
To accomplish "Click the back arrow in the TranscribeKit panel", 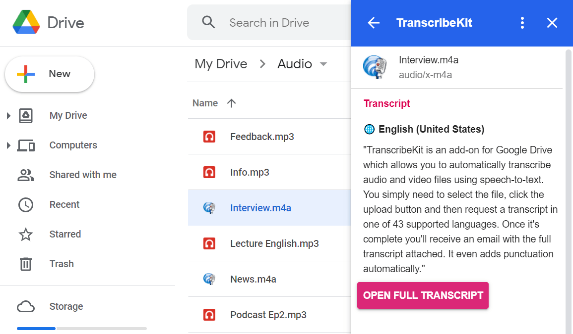I will tap(373, 23).
